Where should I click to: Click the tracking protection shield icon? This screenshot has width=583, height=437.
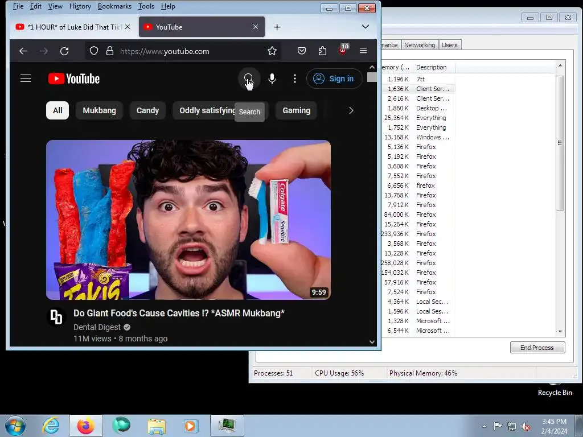coord(94,51)
